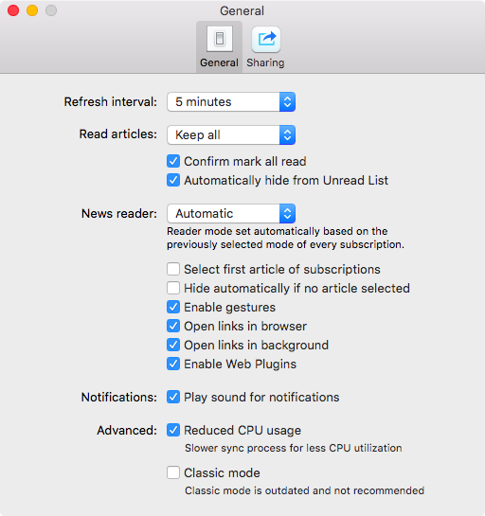Screen dimensions: 485x516
Task: Toggle Confirm mark all read checkbox
Action: point(173,161)
